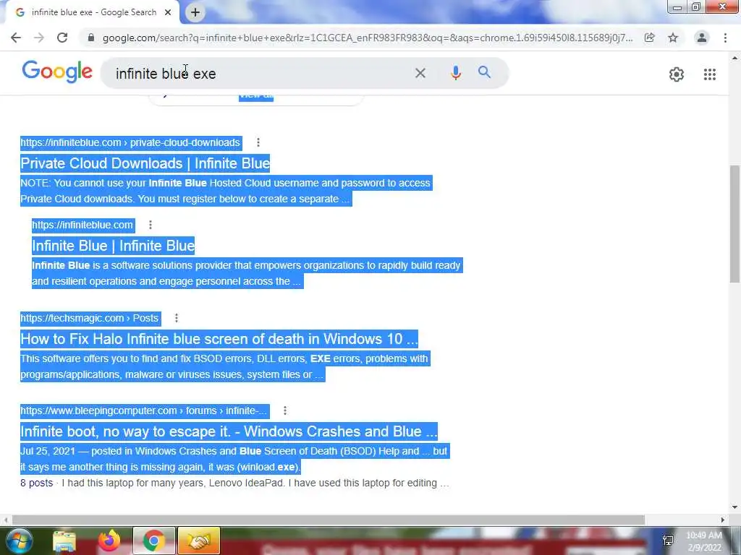
Task: Open the Infinite Blue | Infinite Blue result
Action: point(113,246)
